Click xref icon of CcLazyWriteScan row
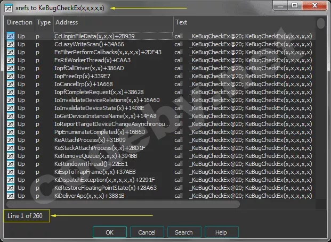Viewport: 331px width, 242px height. 11,44
